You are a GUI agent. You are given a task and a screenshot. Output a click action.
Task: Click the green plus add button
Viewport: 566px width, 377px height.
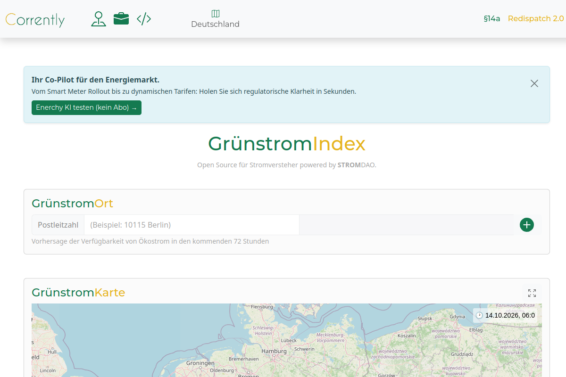527,225
